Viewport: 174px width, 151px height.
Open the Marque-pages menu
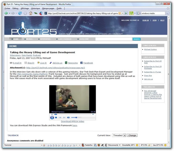point(48,8)
